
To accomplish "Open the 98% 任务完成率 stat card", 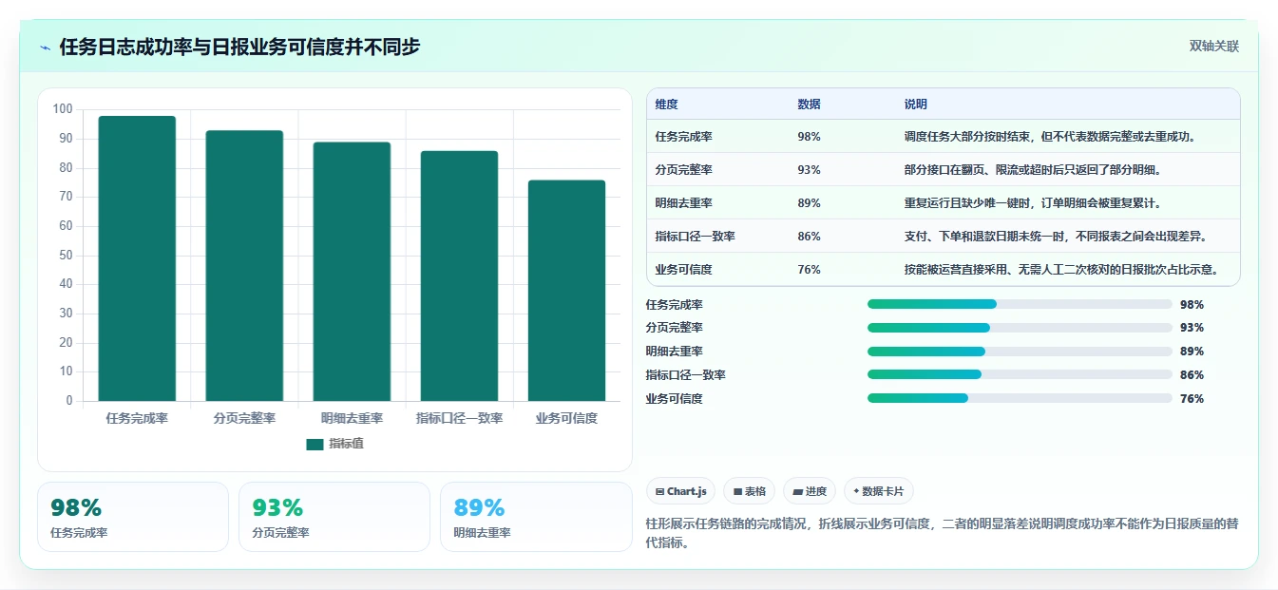I will [133, 517].
